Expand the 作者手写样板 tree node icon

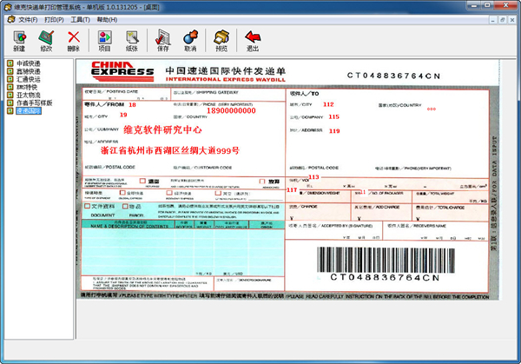coord(10,103)
